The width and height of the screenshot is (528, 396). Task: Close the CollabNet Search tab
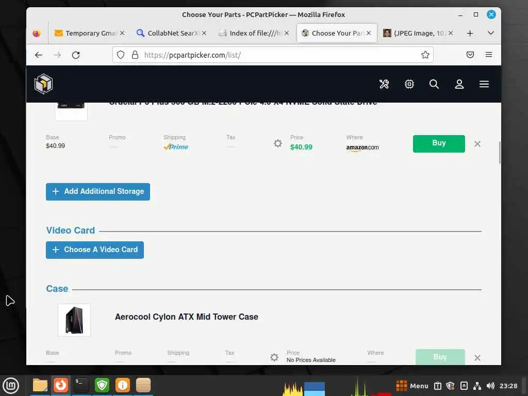pyautogui.click(x=204, y=33)
